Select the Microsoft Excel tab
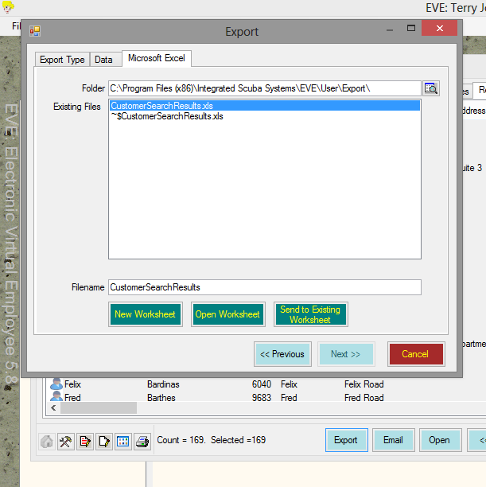This screenshot has width=486, height=487. point(157,59)
